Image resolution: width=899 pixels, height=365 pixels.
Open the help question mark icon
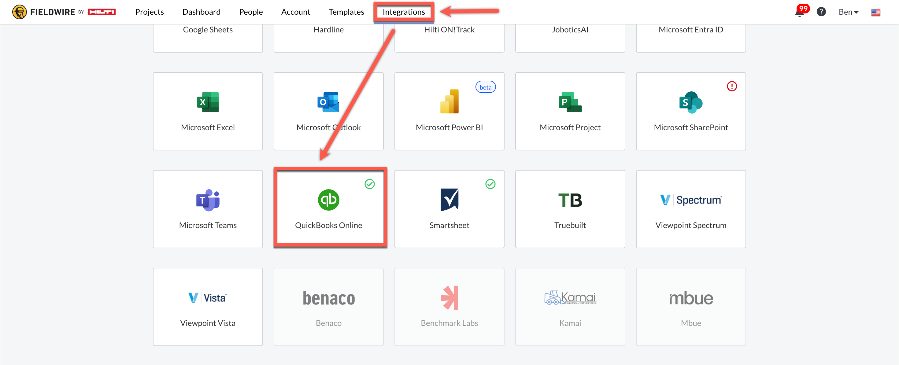click(x=821, y=12)
